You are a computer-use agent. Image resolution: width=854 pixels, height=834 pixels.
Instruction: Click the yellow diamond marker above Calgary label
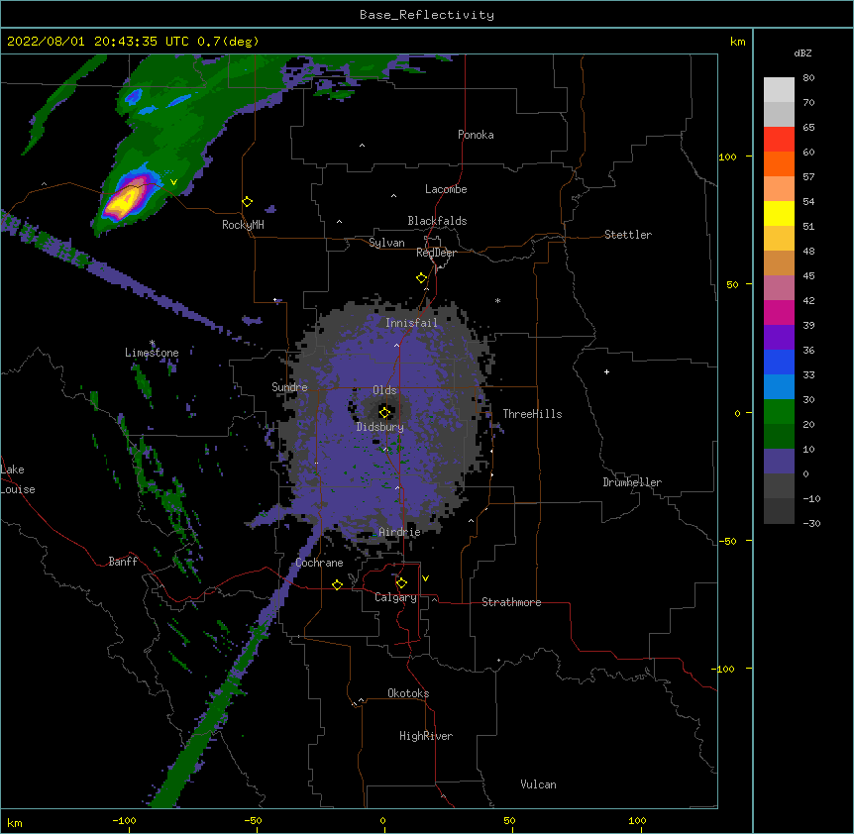tap(401, 583)
